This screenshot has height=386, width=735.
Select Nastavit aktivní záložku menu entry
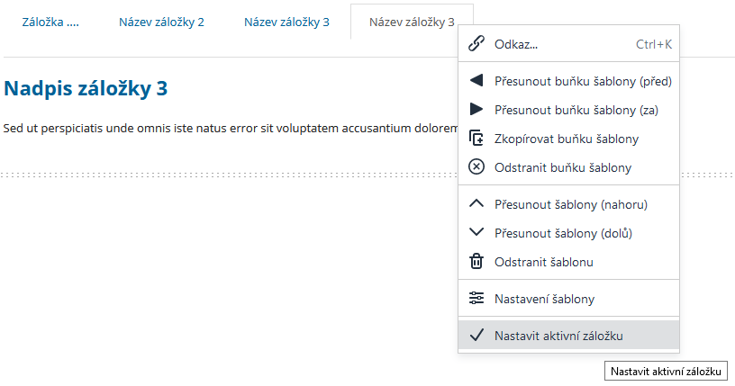tap(558, 336)
